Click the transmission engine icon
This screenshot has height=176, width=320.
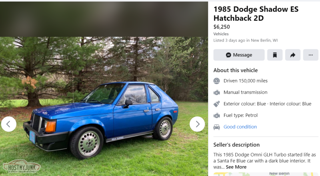pyautogui.click(x=216, y=93)
